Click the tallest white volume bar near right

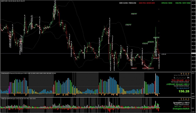[156, 84]
